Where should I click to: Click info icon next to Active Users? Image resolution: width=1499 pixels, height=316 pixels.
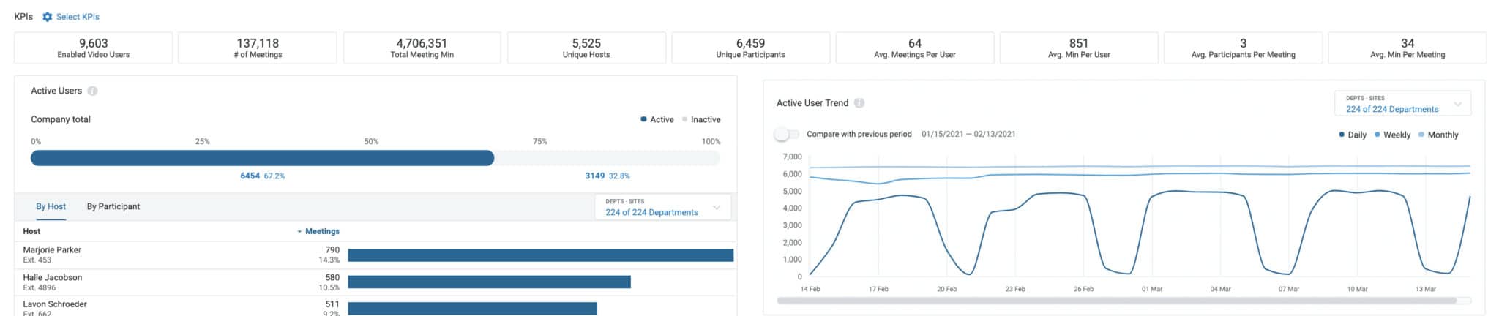[92, 91]
